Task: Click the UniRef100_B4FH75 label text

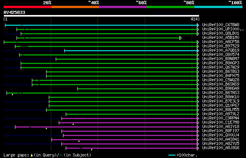Action: (221, 76)
